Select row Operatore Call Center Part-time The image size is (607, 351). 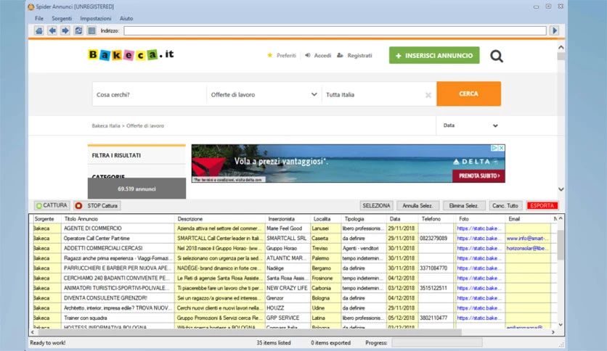click(293, 239)
